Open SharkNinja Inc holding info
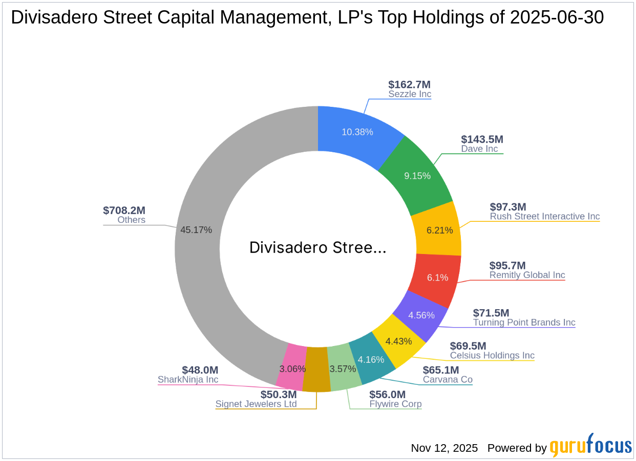The height and width of the screenshot is (461, 636). (x=188, y=379)
